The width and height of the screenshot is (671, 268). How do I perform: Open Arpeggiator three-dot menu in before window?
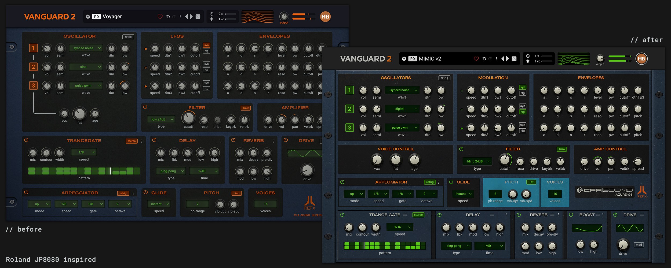(x=133, y=193)
